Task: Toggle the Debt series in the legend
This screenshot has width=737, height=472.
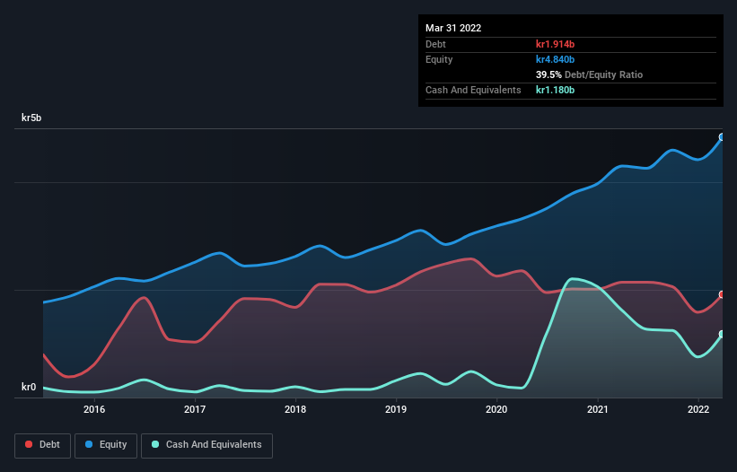Action: pyautogui.click(x=43, y=445)
